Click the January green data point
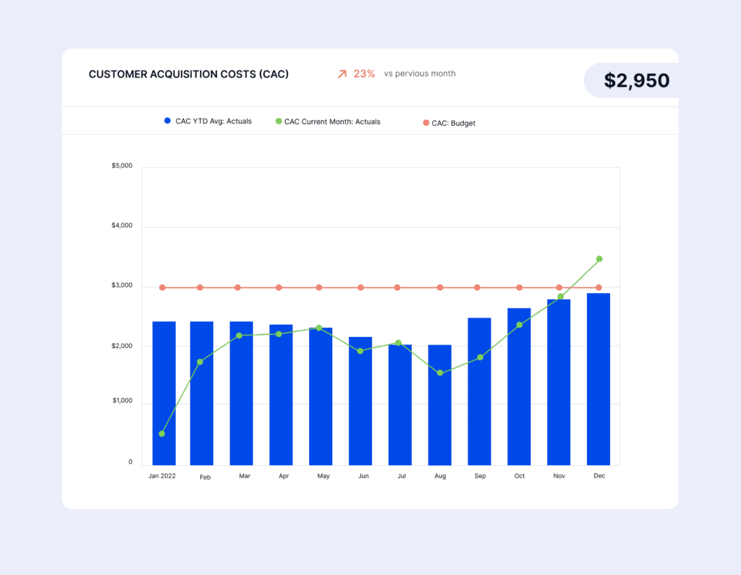This screenshot has height=575, width=741. [161, 433]
